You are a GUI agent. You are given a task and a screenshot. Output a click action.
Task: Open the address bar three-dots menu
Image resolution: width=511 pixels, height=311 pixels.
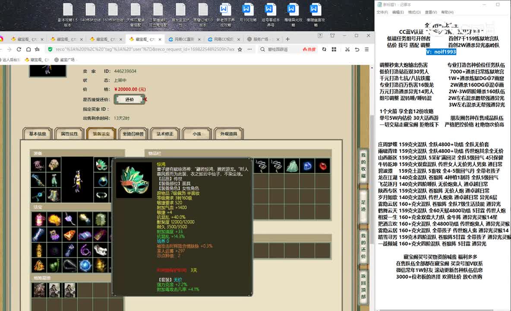pos(249,49)
